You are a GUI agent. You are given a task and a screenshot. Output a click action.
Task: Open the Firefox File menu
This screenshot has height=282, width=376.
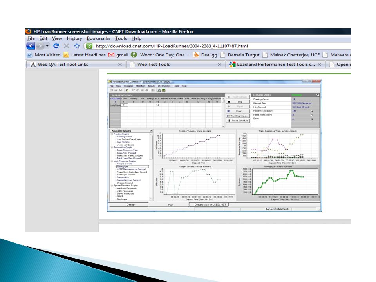pos(31,38)
